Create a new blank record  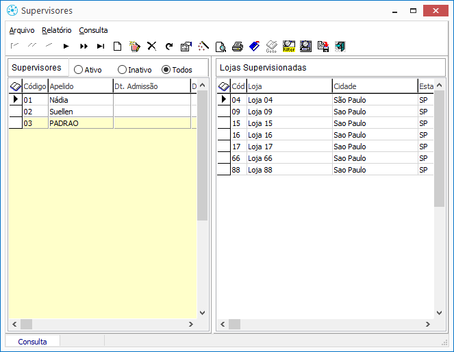tap(117, 47)
